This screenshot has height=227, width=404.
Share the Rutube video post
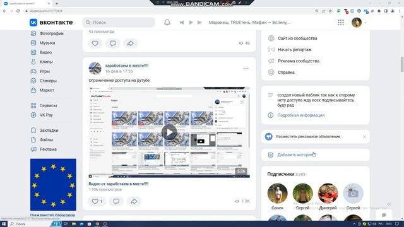coord(134,201)
